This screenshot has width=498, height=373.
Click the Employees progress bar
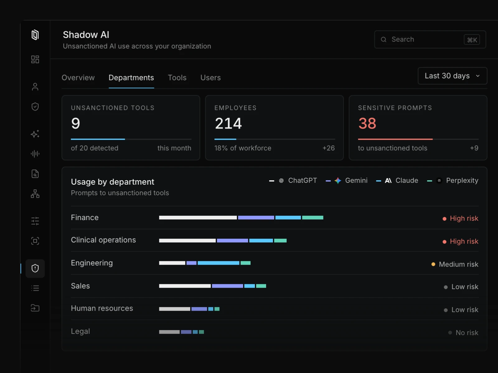[x=275, y=139]
